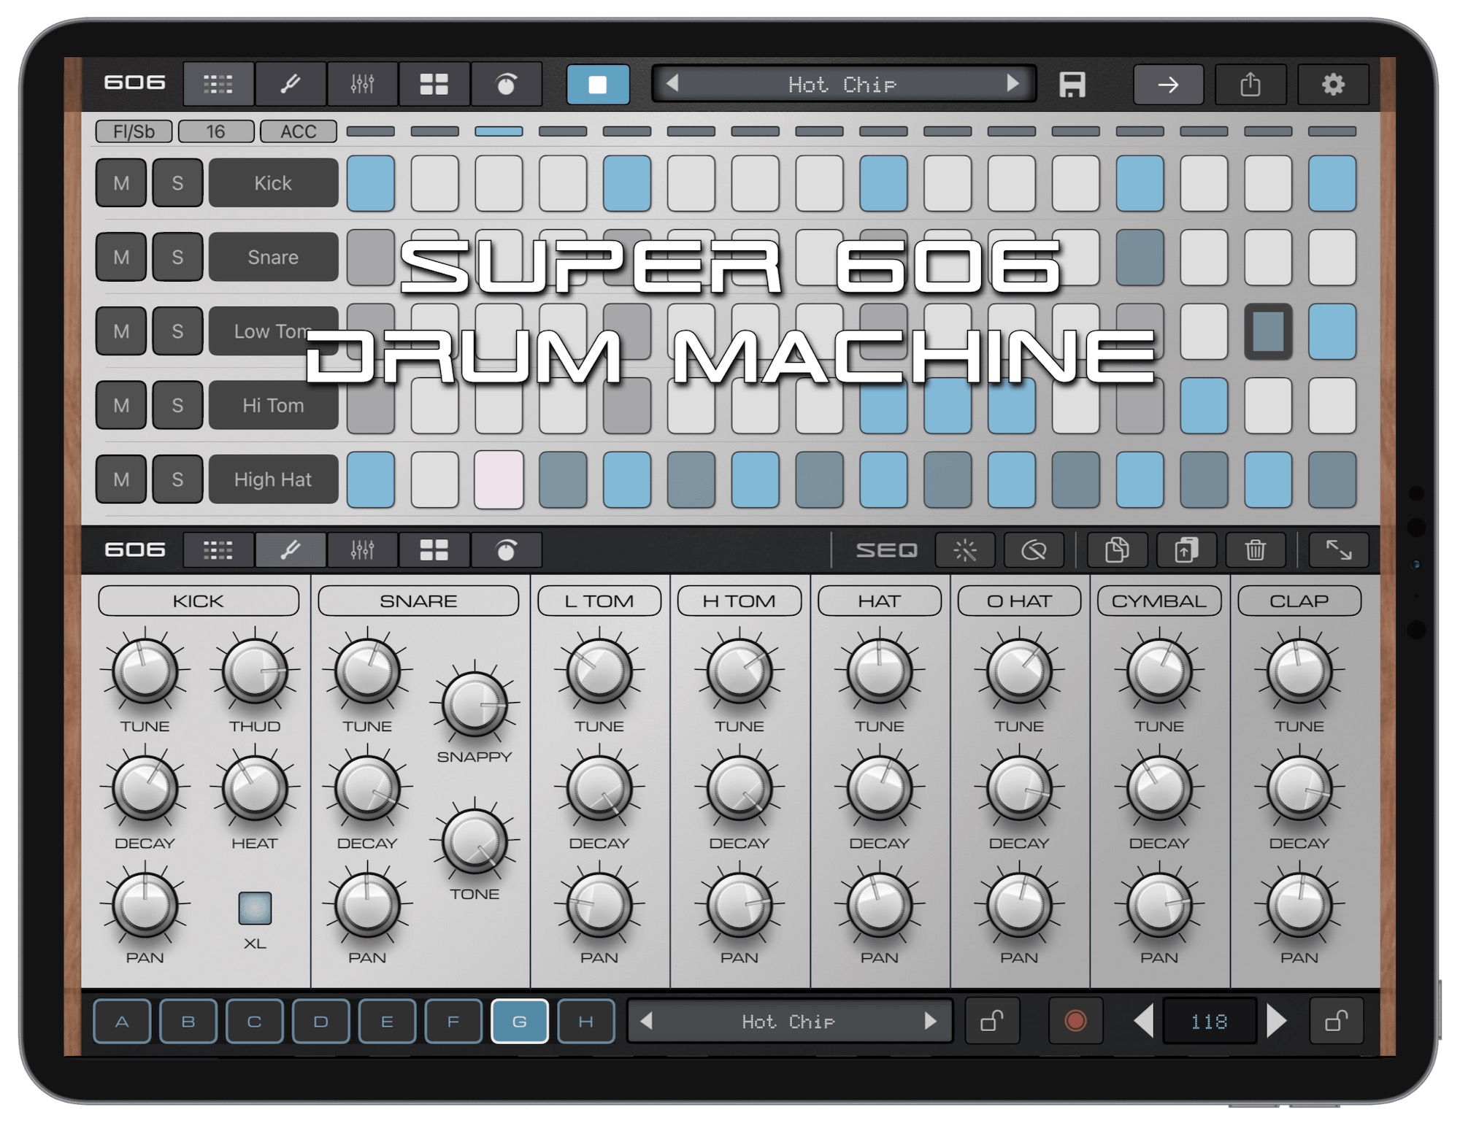
Task: Mute the Low Tom track
Action: coord(121,331)
